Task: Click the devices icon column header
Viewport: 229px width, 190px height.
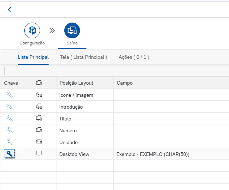Action: [39, 83]
